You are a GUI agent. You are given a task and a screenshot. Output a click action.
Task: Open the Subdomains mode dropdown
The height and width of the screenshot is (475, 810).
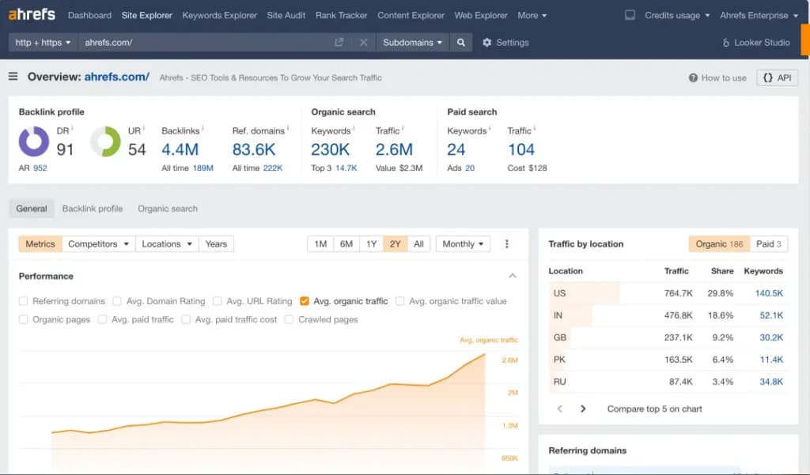412,43
